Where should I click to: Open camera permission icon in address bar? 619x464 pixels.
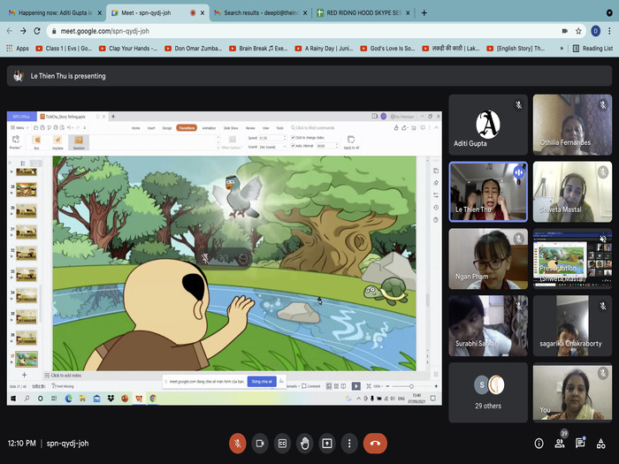(x=565, y=31)
